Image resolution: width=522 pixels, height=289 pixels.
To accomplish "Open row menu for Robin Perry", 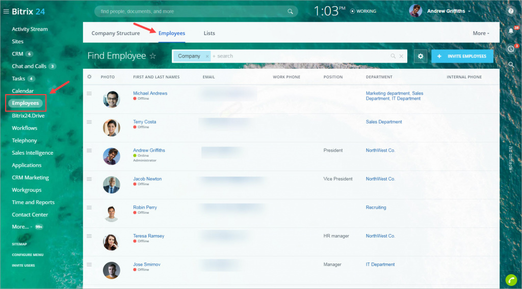I will (x=89, y=208).
